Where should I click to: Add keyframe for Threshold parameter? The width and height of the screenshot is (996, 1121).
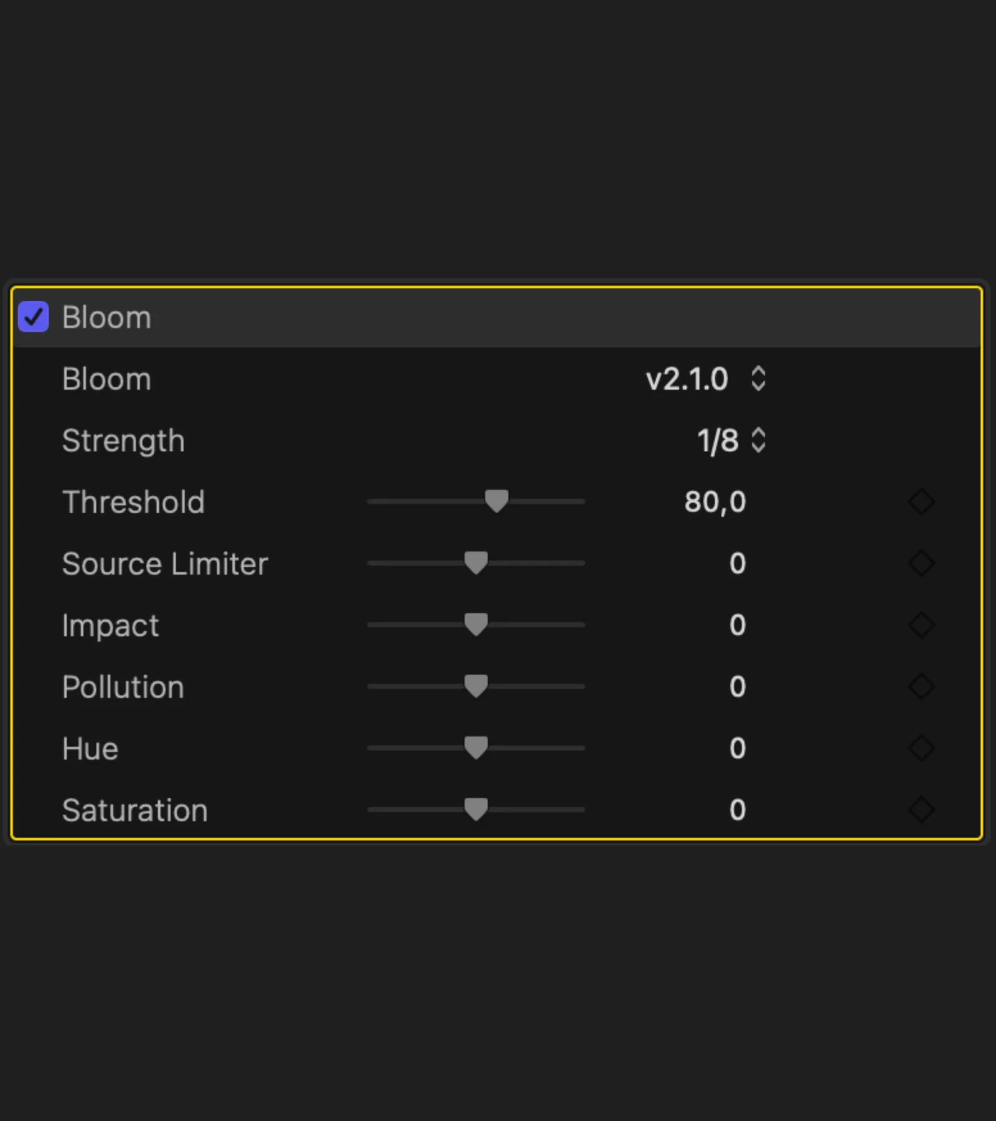[x=921, y=501]
